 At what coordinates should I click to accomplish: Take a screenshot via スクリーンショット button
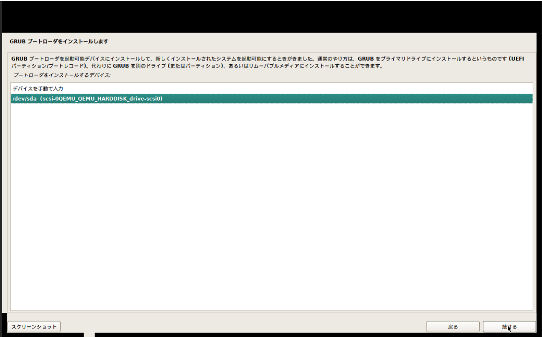point(34,327)
